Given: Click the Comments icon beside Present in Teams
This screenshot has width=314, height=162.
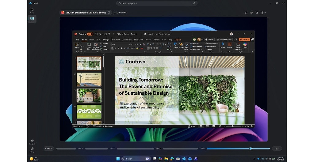Looking at the screenshot, I should [236, 40].
